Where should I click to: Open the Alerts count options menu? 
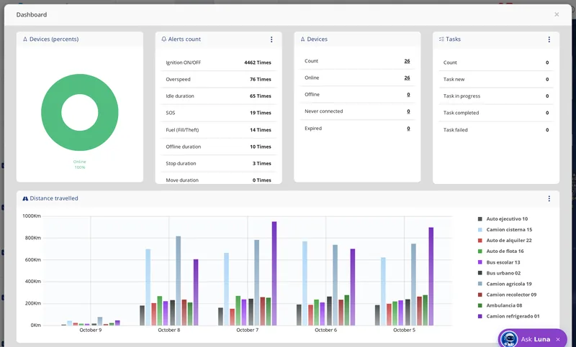271,40
